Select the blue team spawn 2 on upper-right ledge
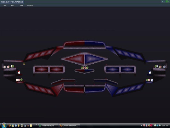The height and width of the screenshot is (128, 170). pyautogui.click(x=164, y=67)
